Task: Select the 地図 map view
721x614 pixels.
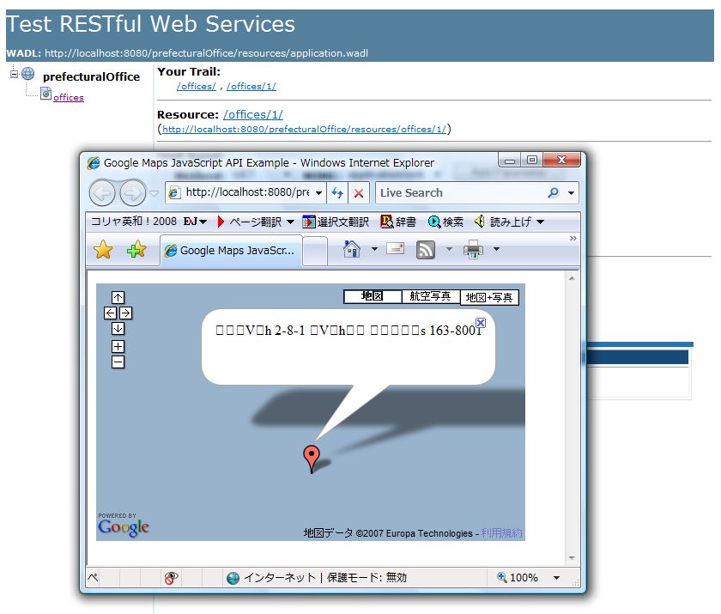Action: [373, 296]
